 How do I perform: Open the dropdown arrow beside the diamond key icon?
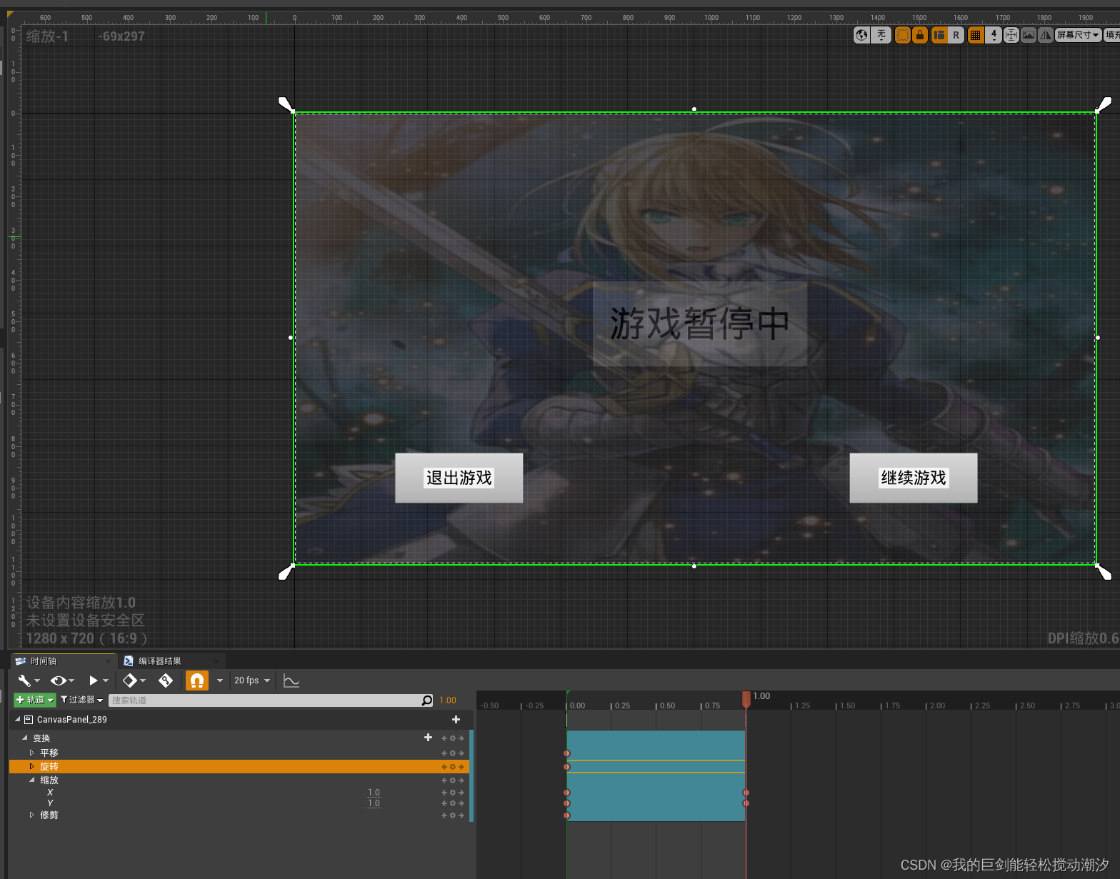[x=143, y=680]
